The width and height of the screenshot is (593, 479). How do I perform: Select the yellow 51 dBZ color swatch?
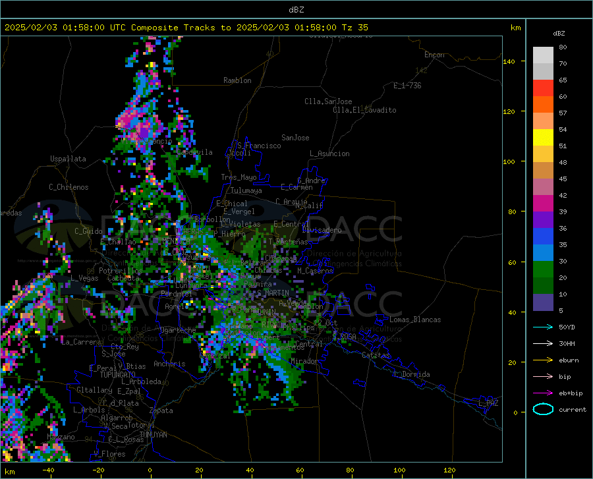pyautogui.click(x=543, y=138)
